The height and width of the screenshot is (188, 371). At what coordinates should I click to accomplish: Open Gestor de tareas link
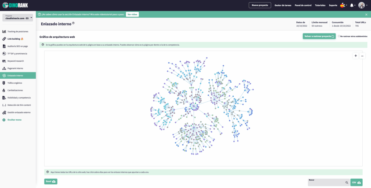point(283,5)
